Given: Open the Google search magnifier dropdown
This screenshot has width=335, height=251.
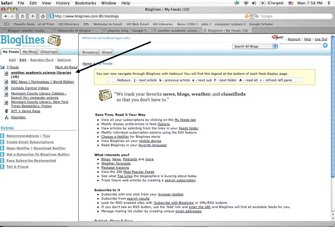Looking at the screenshot, I should (256, 16).
